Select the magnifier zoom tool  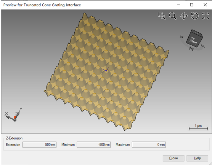pyautogui.click(x=173, y=16)
